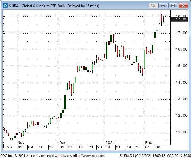The height and width of the screenshot is (158, 192).
Task: Click the 25 date label on time axis
Action: 137,147
